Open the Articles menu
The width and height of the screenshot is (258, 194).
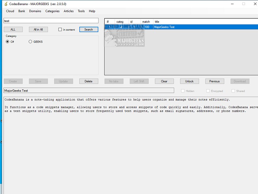[69, 11]
